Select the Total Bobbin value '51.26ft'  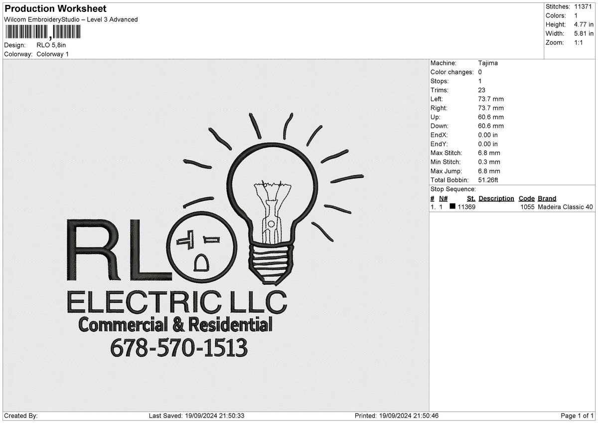[488, 180]
